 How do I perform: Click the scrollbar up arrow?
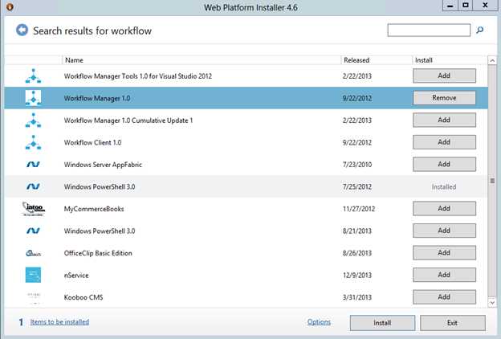tap(492, 60)
